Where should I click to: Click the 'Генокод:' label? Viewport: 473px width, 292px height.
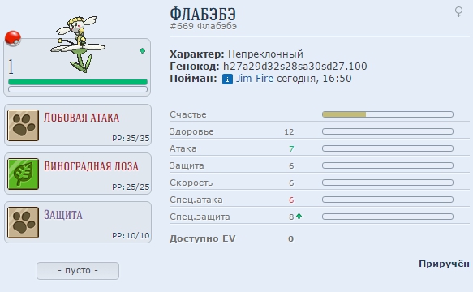195,67
